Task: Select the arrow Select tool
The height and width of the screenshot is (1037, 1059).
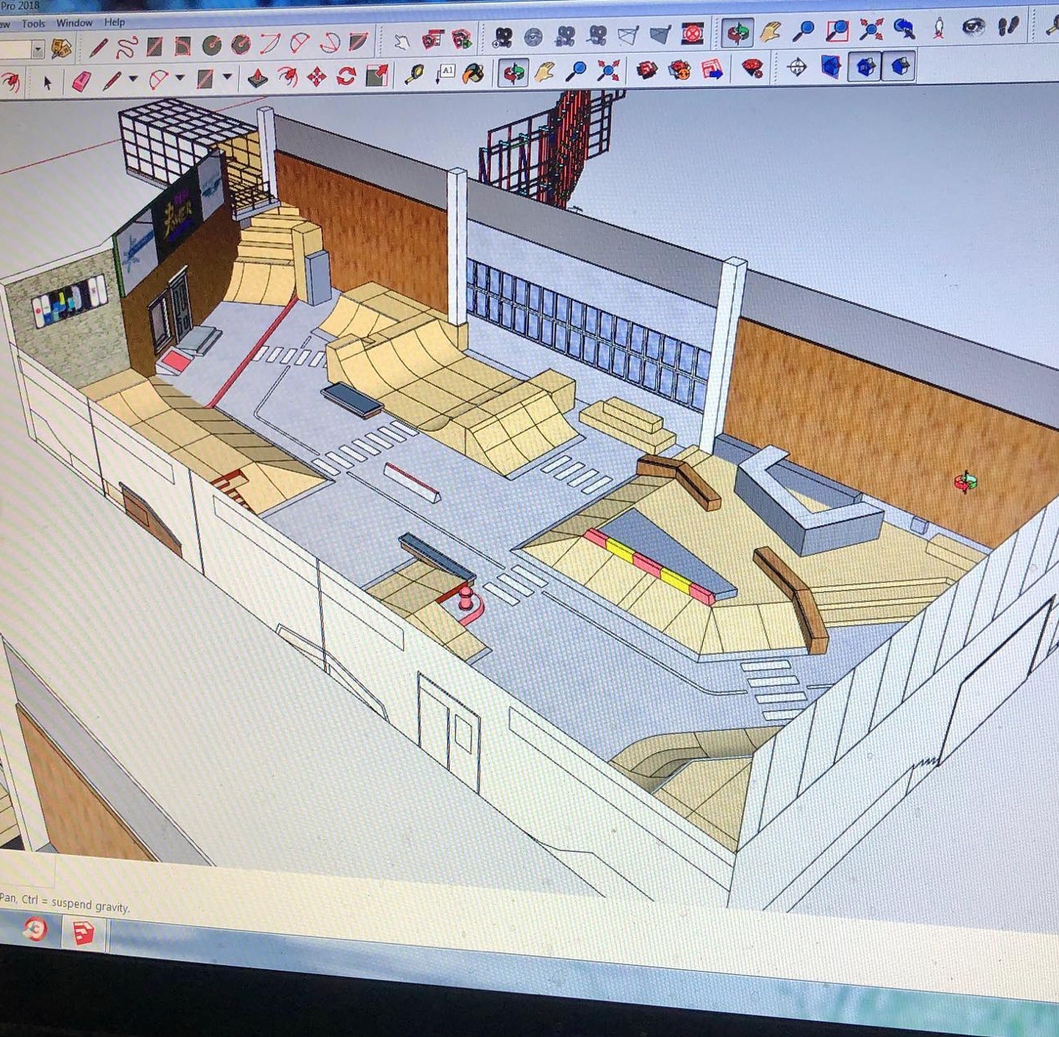Action: click(47, 81)
